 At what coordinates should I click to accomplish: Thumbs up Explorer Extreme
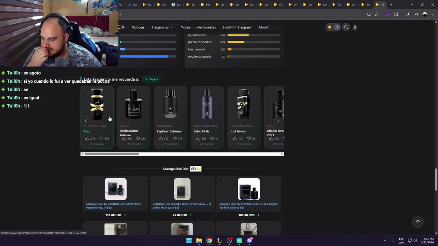point(161,138)
